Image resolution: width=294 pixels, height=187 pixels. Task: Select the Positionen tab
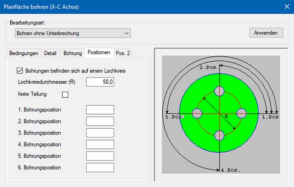(99, 52)
